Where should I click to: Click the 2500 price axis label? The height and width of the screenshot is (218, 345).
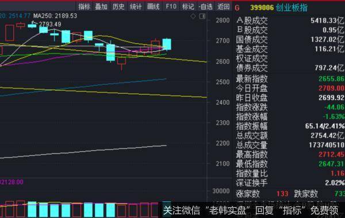223,82
